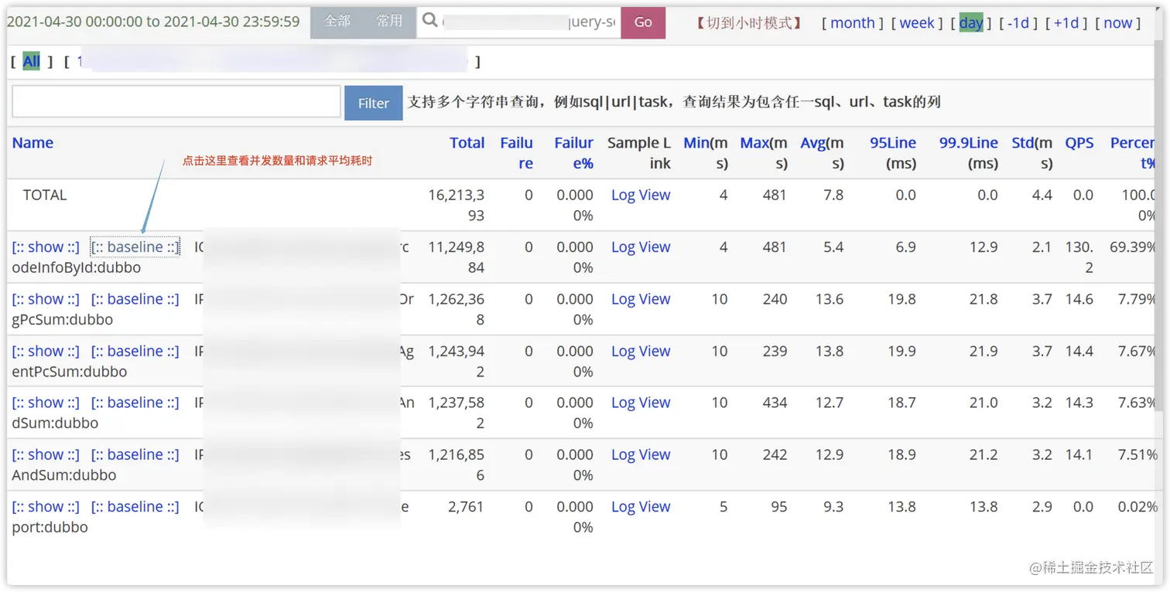Click the Go button

(643, 22)
